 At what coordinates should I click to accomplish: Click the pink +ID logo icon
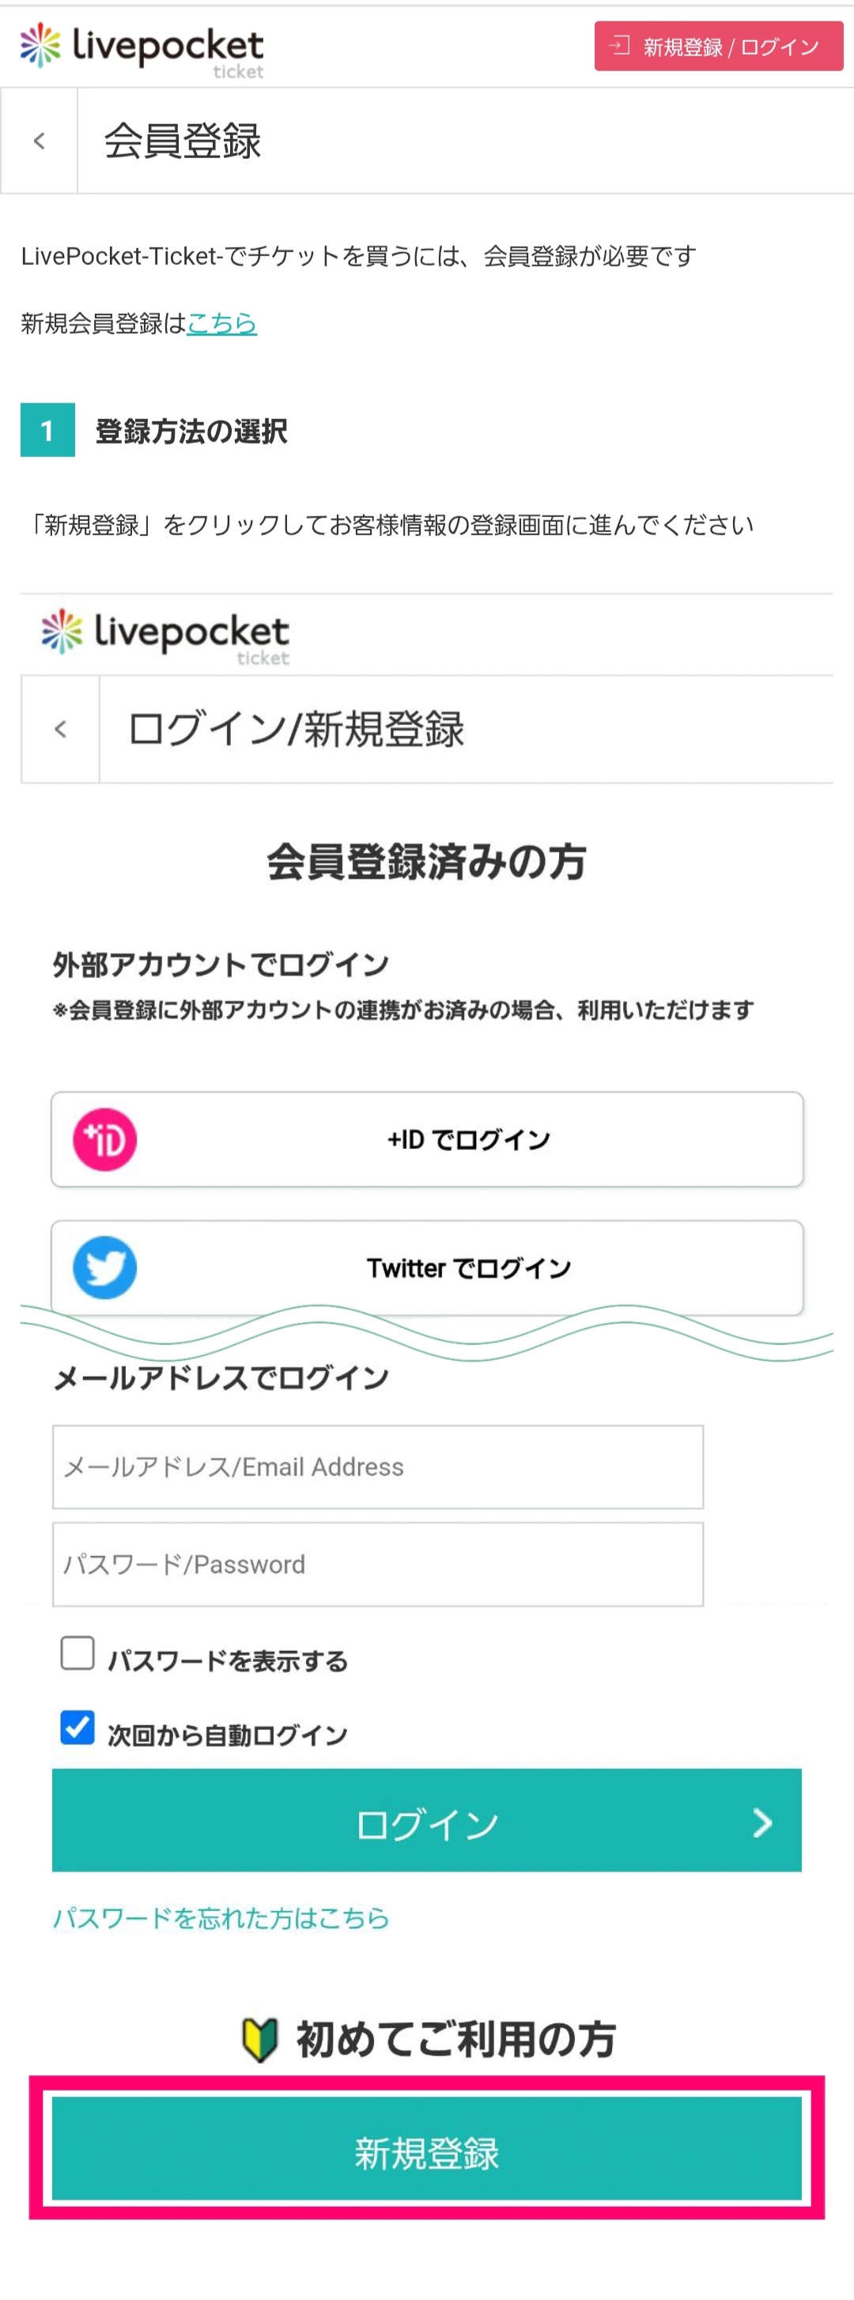pos(104,1139)
